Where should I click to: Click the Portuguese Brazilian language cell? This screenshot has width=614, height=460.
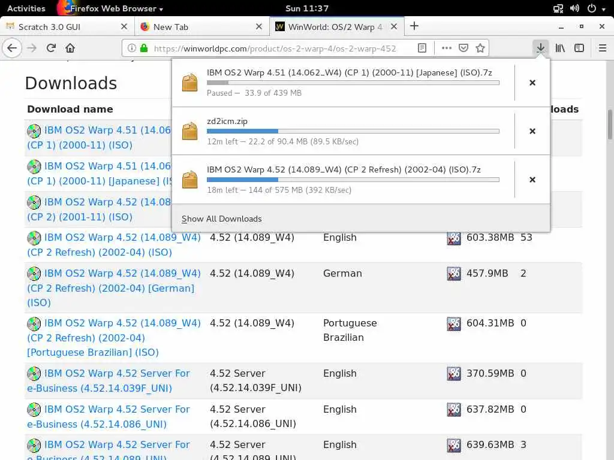pyautogui.click(x=350, y=330)
